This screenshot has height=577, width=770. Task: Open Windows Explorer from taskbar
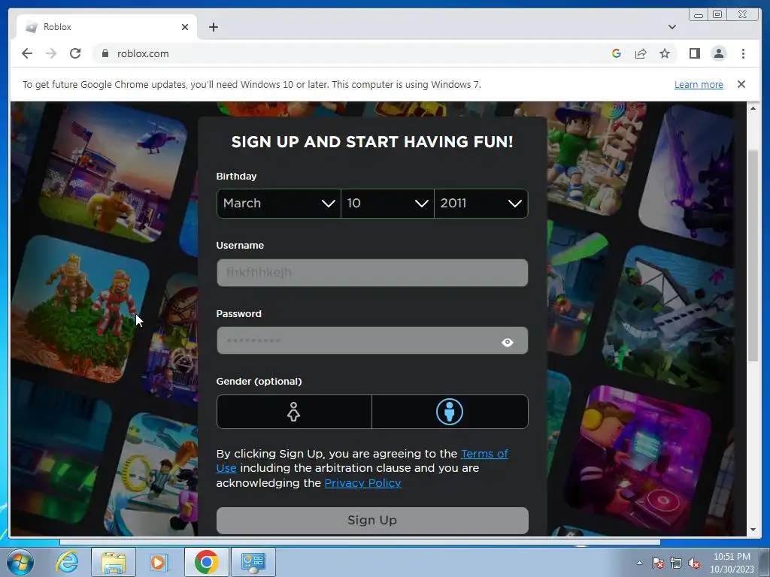click(x=114, y=562)
